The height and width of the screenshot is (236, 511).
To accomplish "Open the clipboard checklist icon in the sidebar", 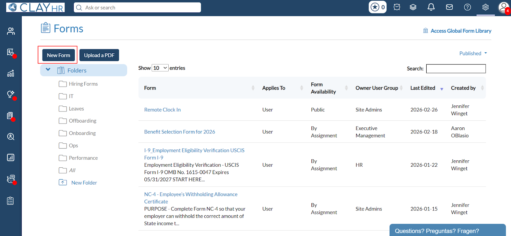I will pyautogui.click(x=11, y=201).
